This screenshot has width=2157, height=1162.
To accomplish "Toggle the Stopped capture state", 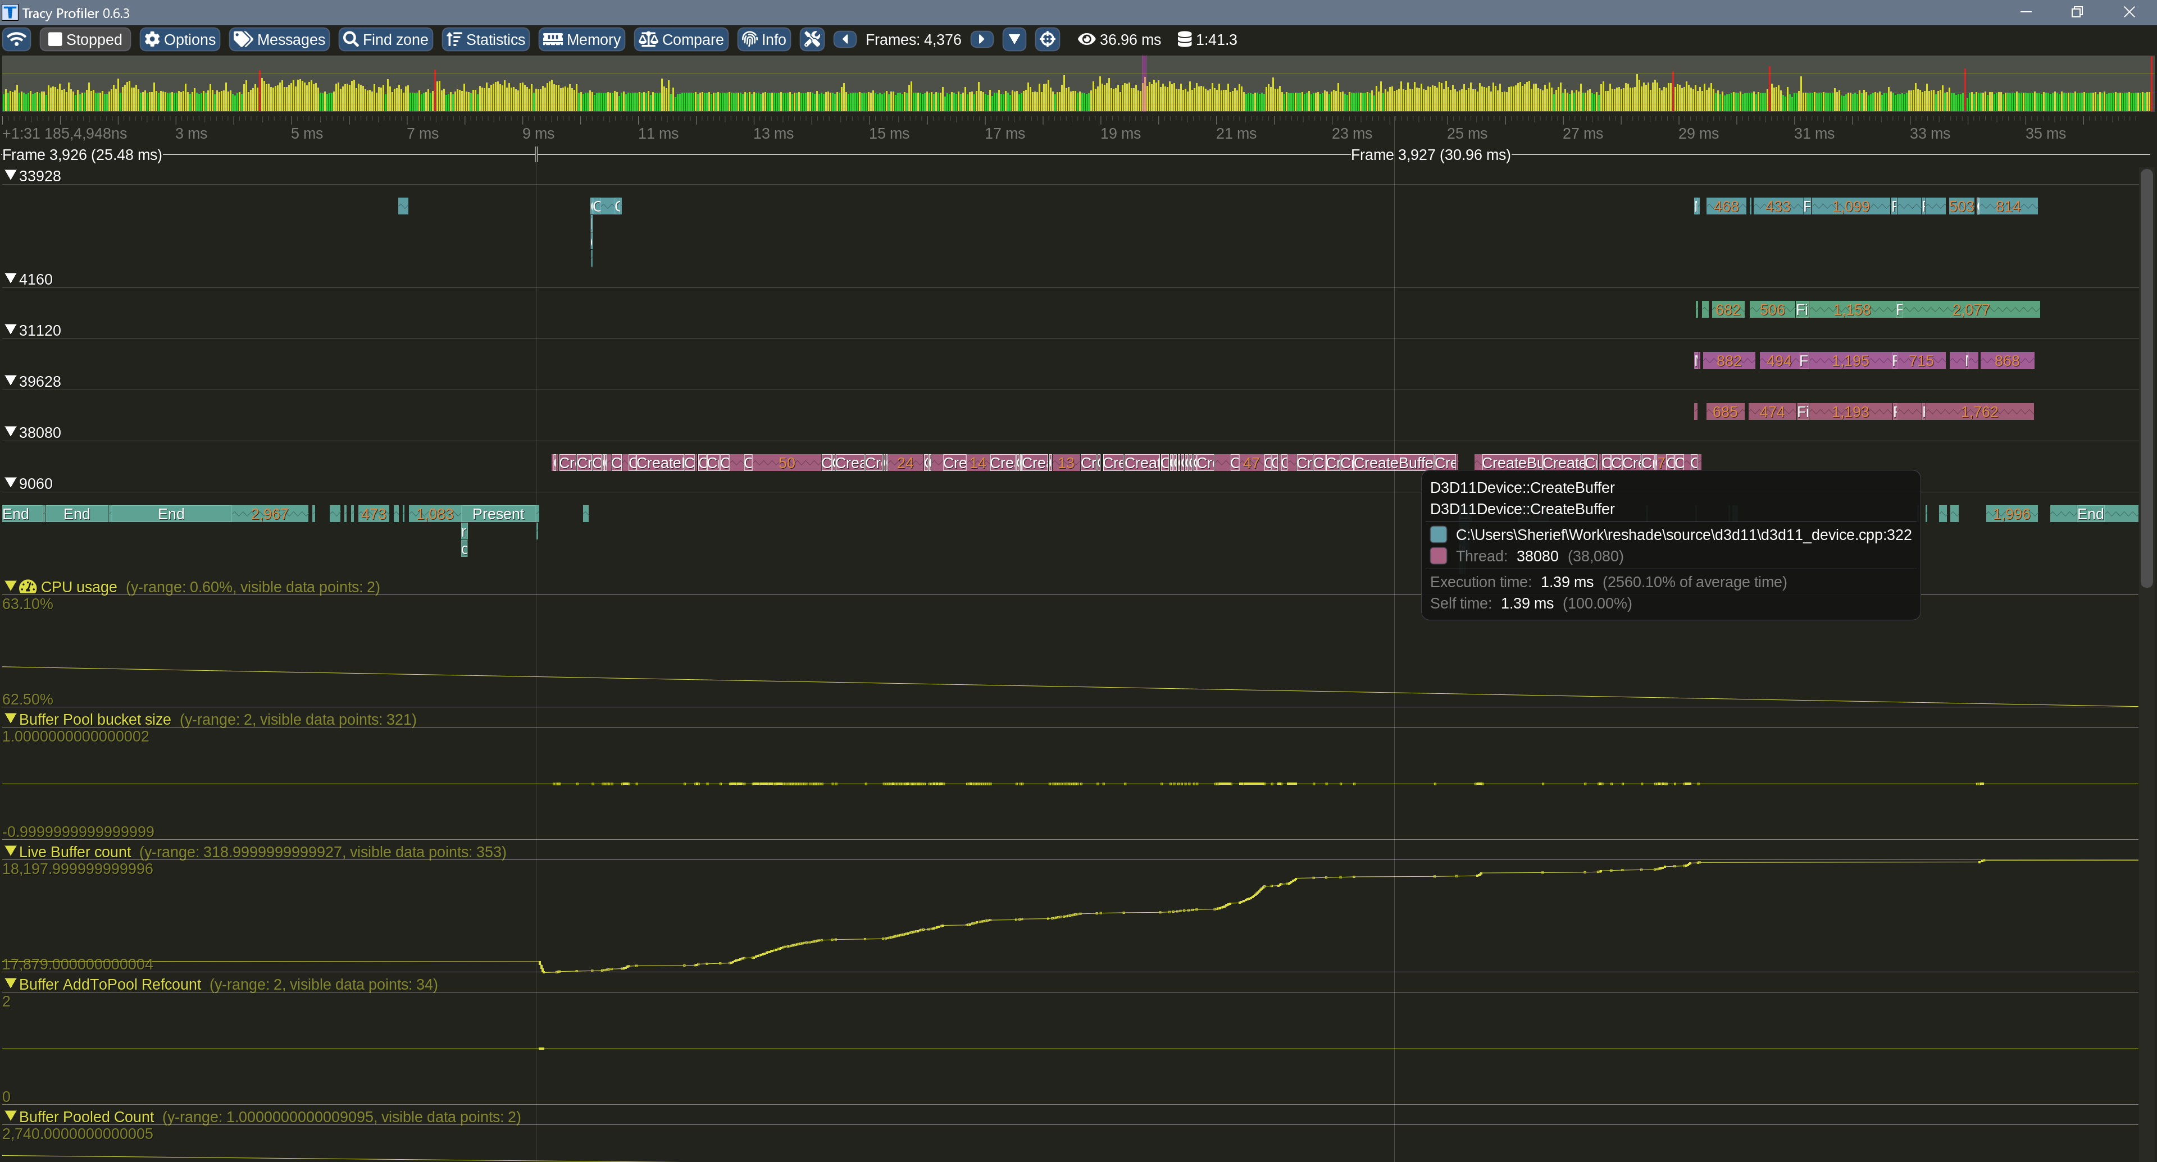I will click(84, 39).
